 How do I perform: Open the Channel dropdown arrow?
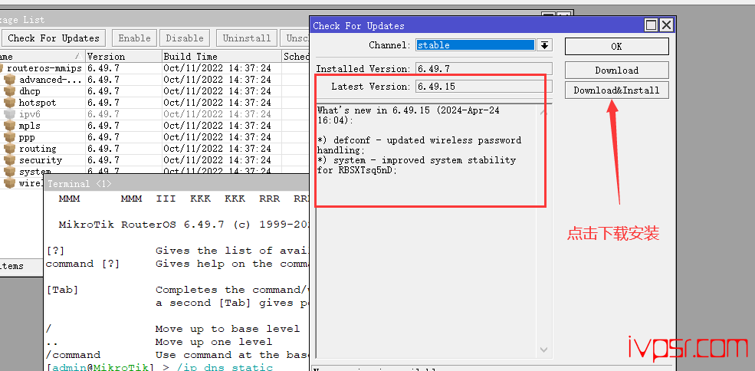[x=544, y=45]
